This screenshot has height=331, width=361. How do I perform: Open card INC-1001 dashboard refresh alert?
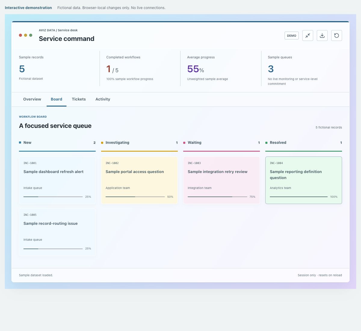(57, 180)
